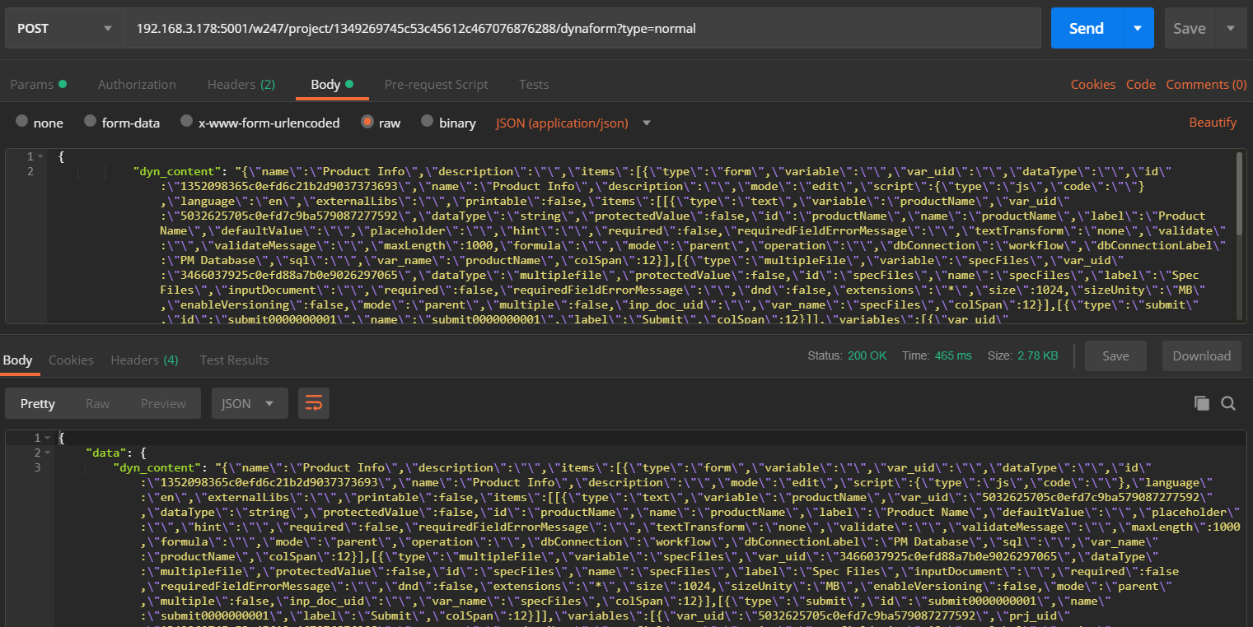Switch to the Tests tab
Screen dimensions: 1253x627
tap(534, 84)
